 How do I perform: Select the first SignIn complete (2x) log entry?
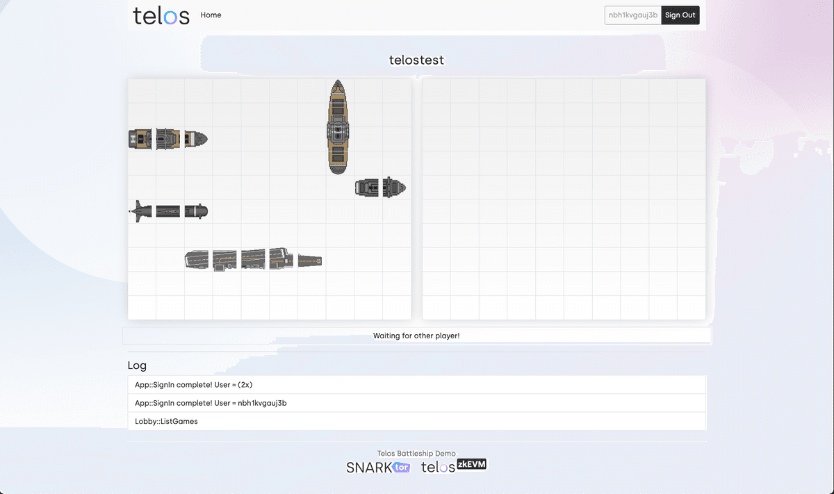tap(416, 384)
